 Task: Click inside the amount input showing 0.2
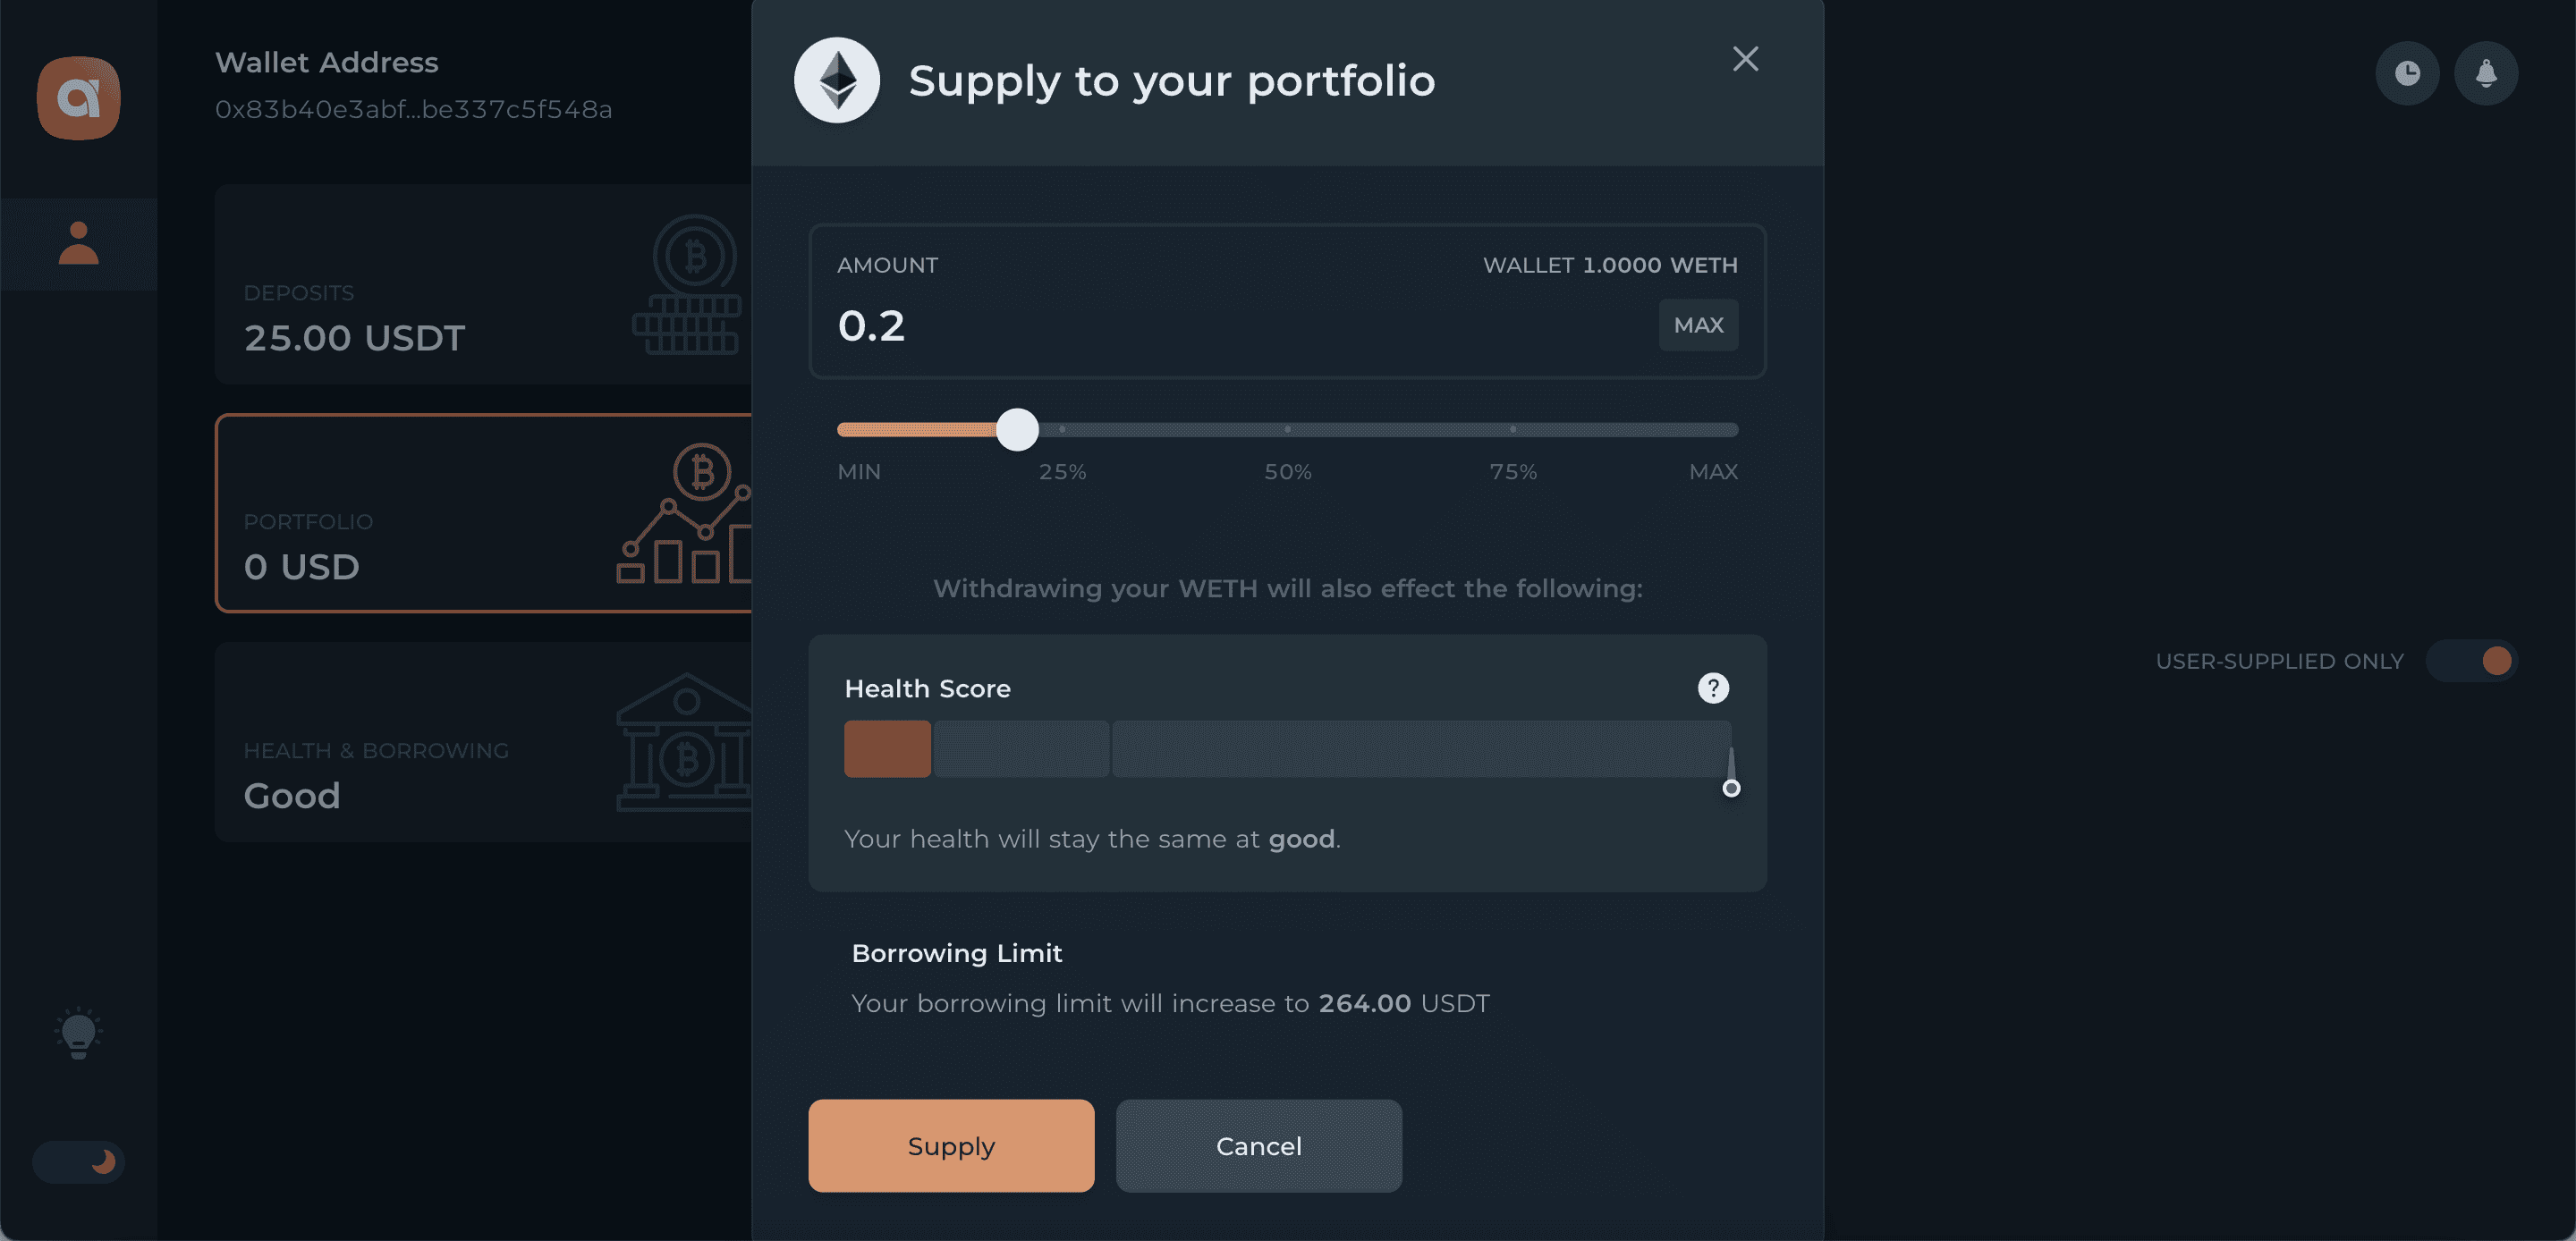coord(1100,325)
